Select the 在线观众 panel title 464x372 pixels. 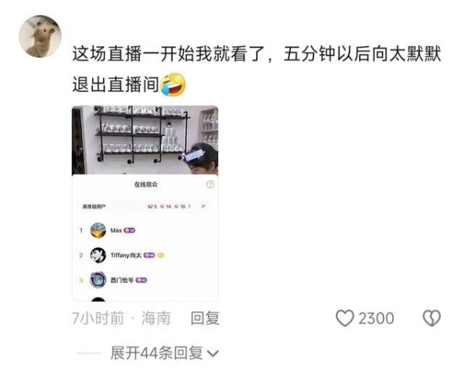(x=146, y=184)
